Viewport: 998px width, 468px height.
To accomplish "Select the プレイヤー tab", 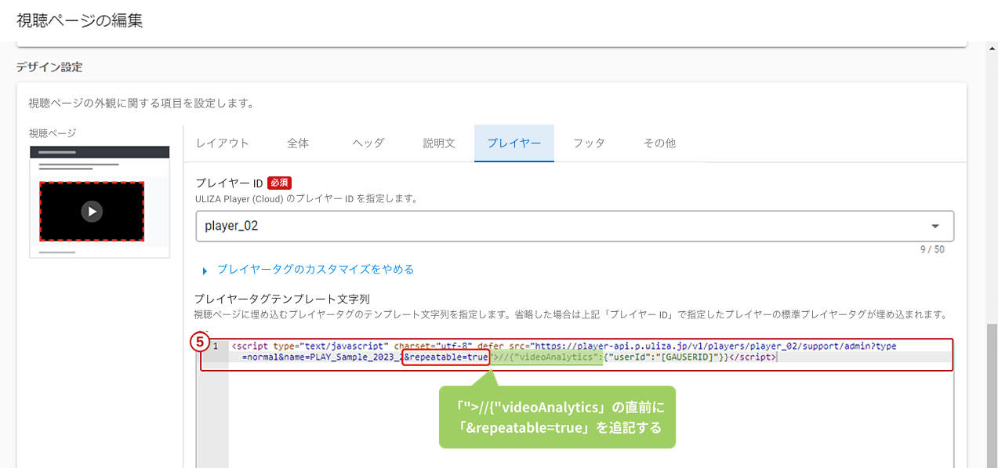I will [x=514, y=143].
